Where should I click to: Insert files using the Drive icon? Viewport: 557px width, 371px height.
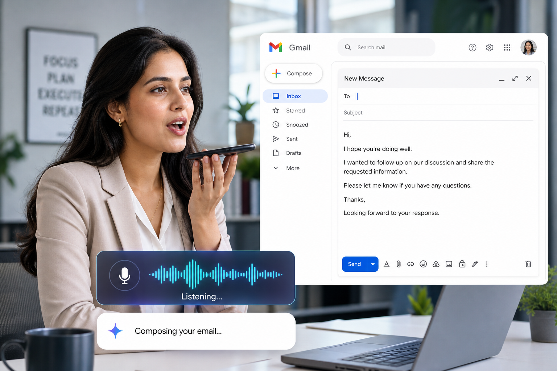coord(436,264)
